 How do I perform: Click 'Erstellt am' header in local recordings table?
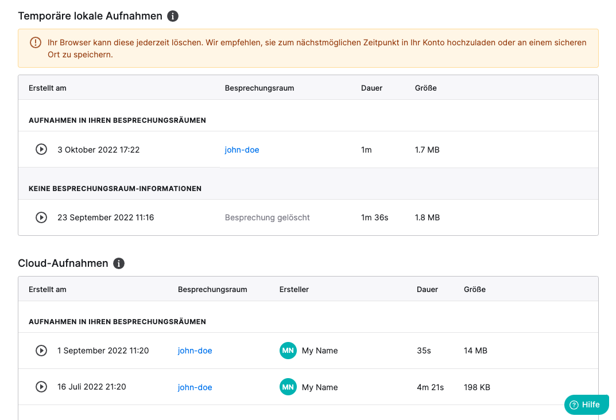click(x=48, y=88)
